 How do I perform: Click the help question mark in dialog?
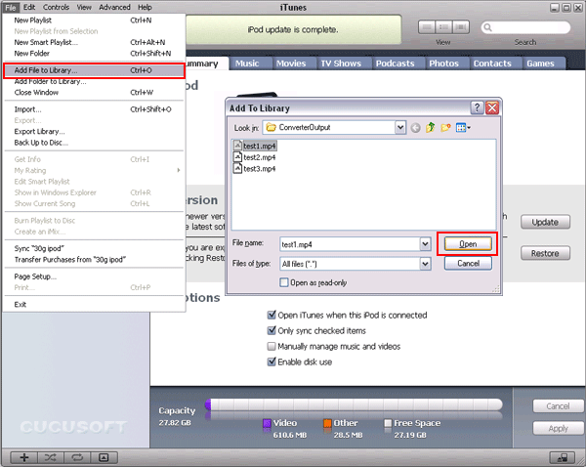tap(477, 108)
